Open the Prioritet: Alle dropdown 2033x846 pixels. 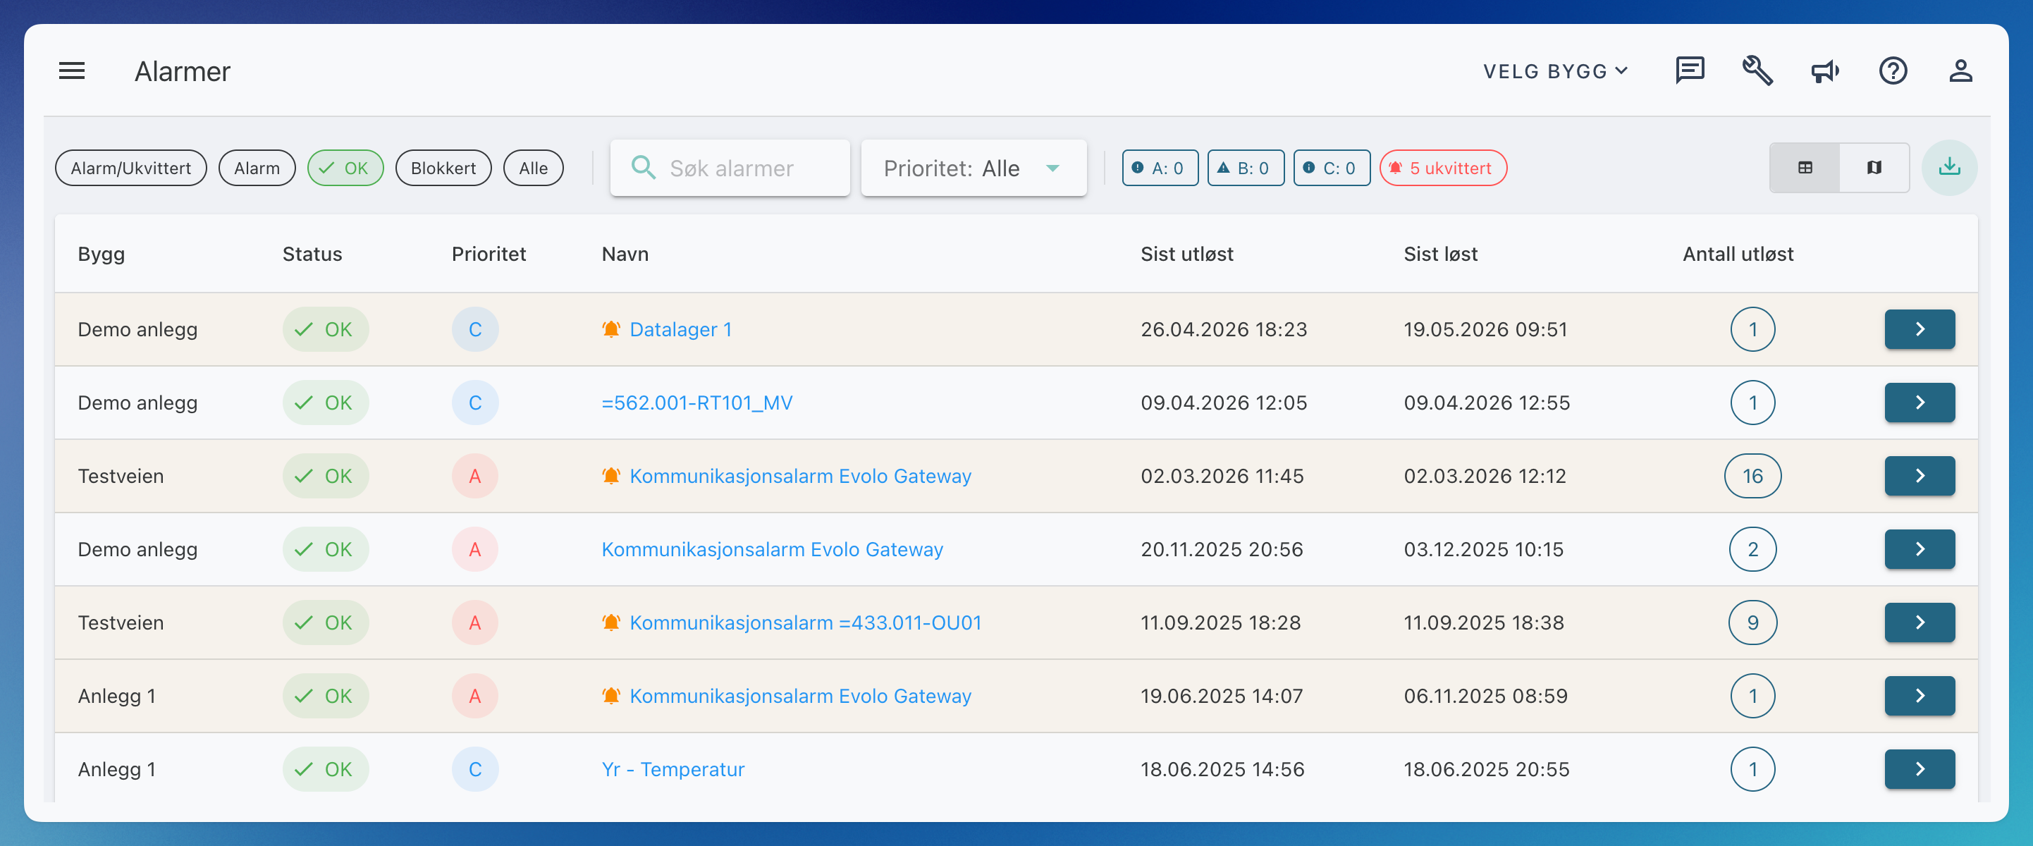click(x=973, y=168)
